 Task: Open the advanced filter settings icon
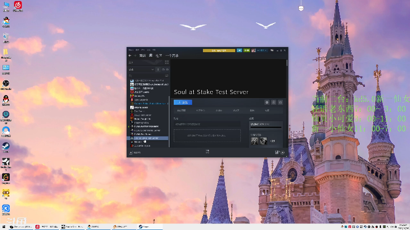167,76
